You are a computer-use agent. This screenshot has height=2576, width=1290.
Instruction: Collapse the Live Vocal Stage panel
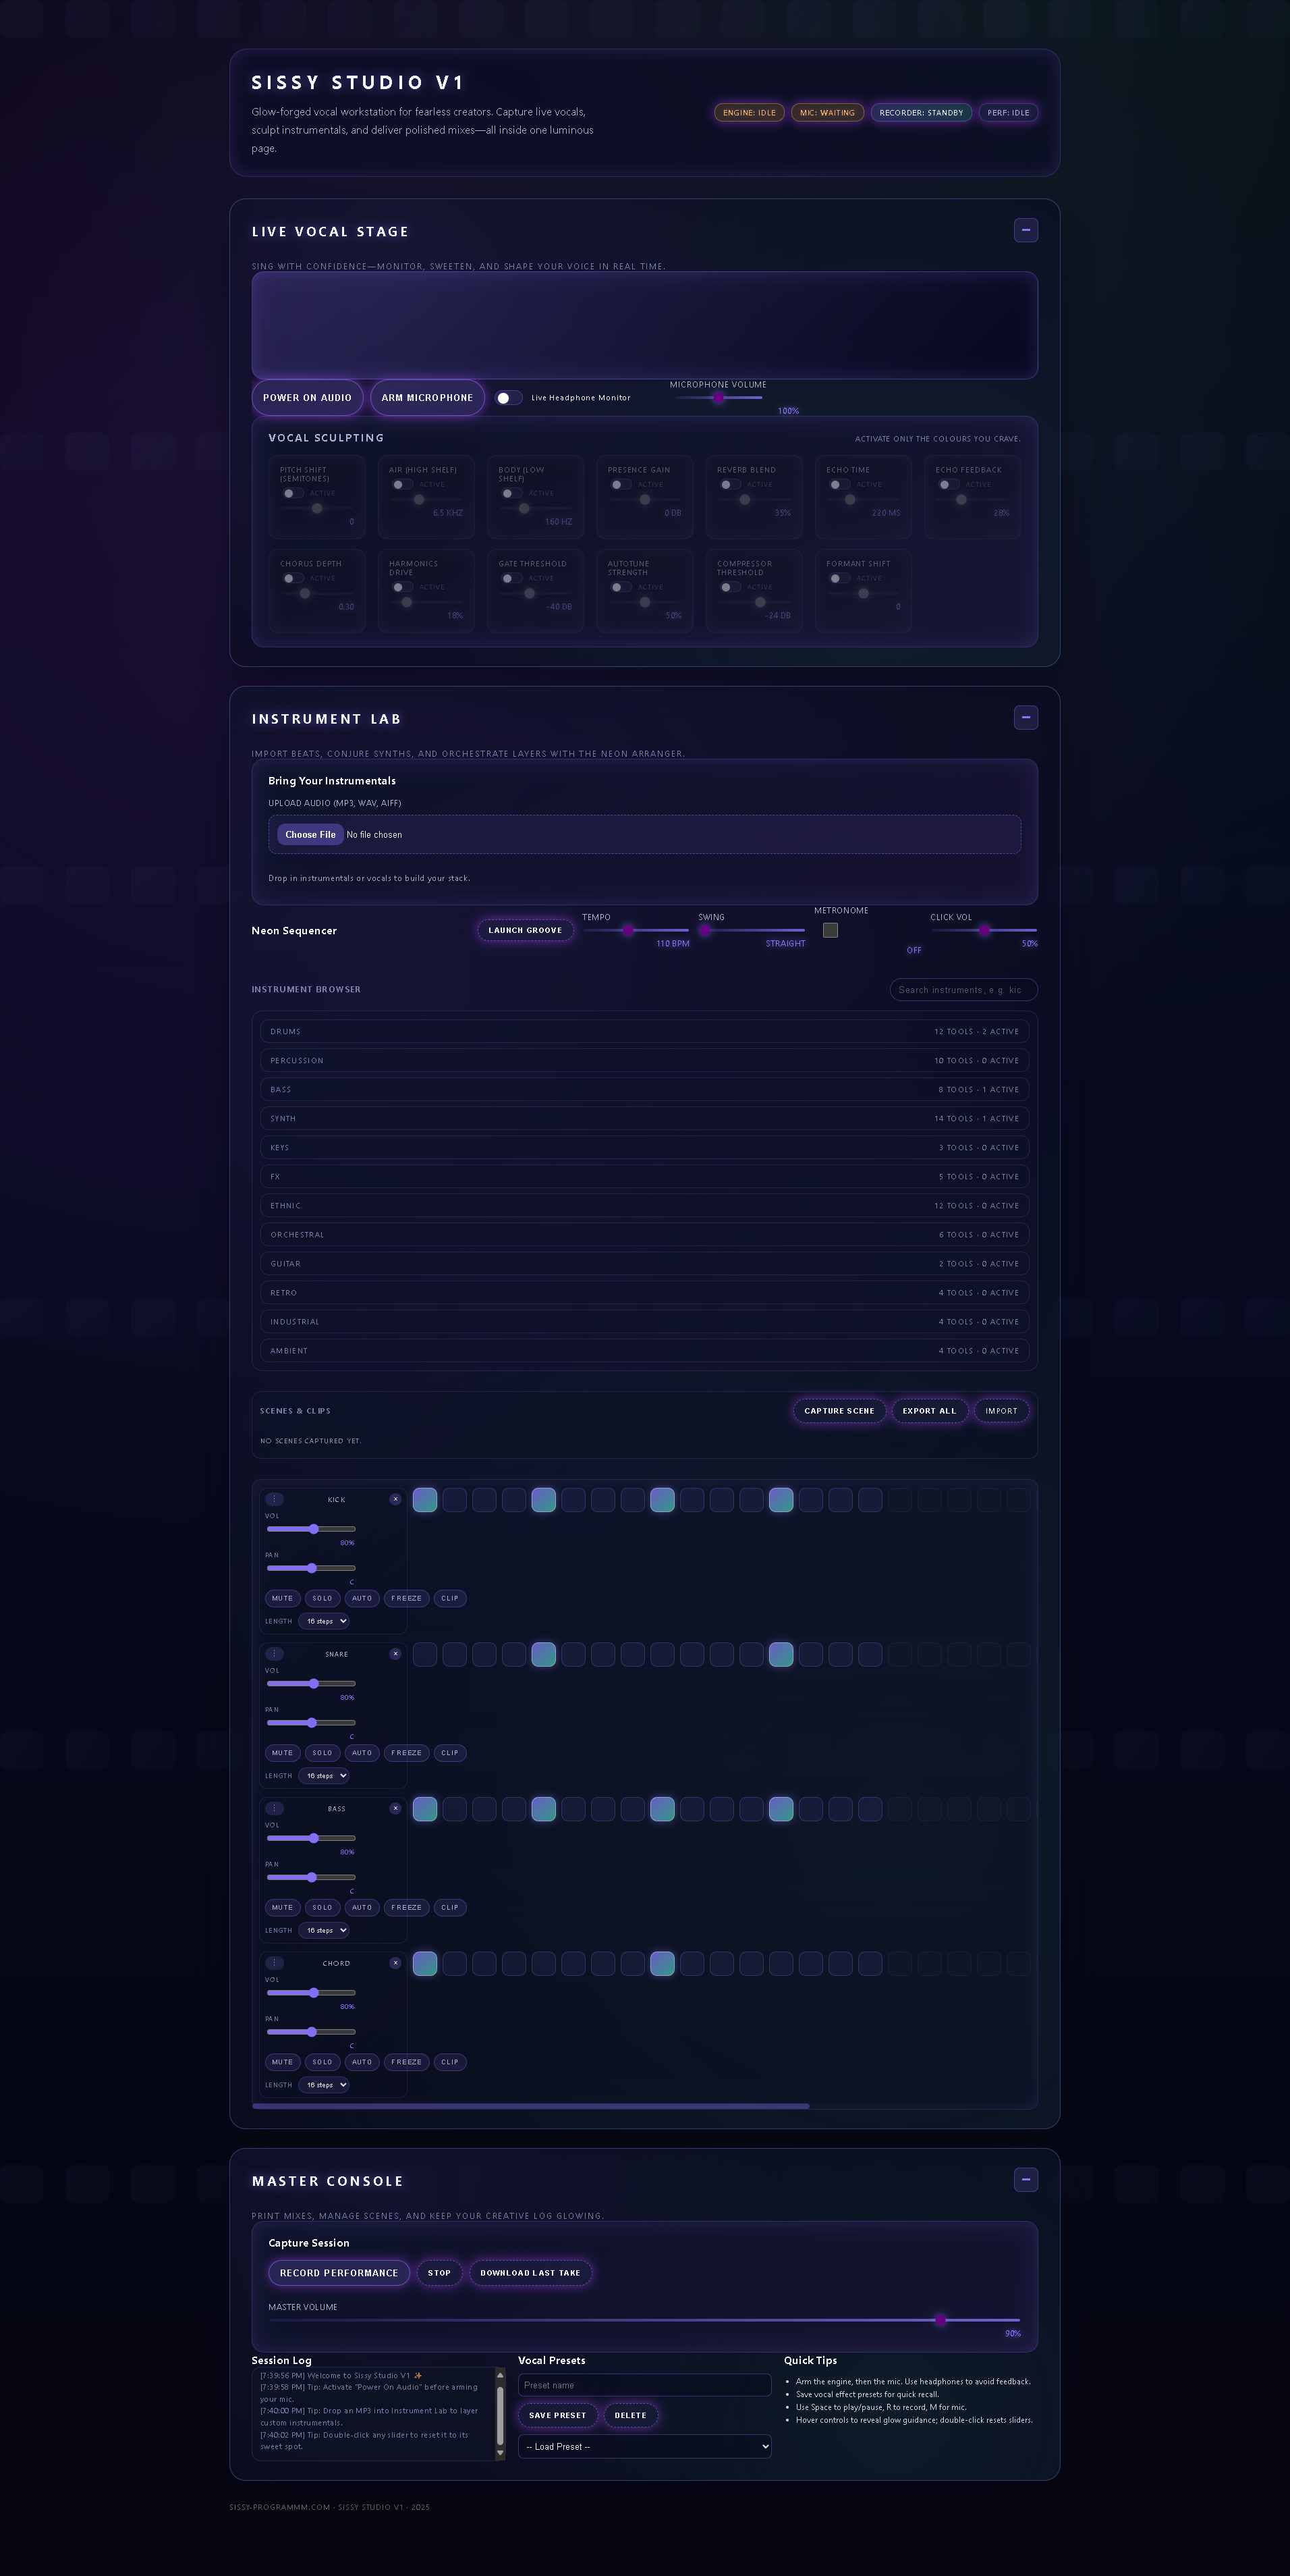(x=1026, y=230)
